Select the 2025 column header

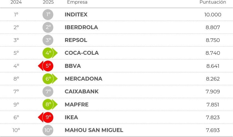48,2
